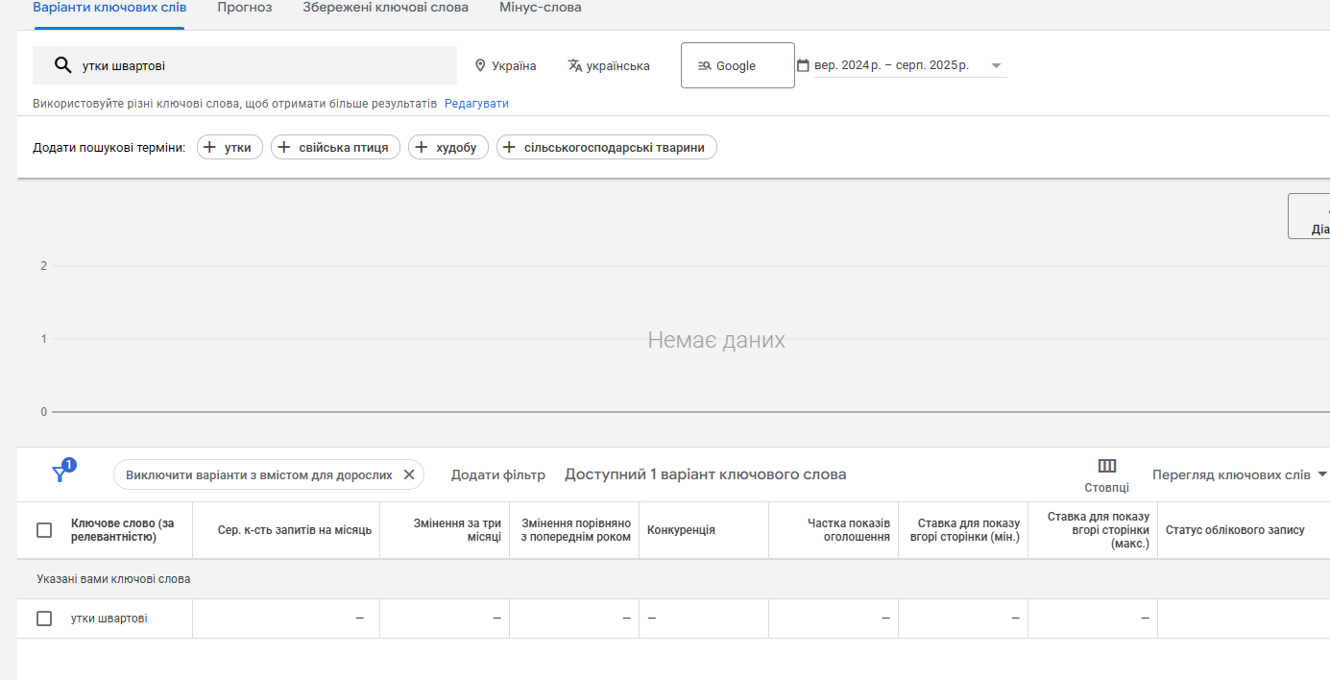
Task: Click the Немає даних chart message
Action: click(716, 340)
